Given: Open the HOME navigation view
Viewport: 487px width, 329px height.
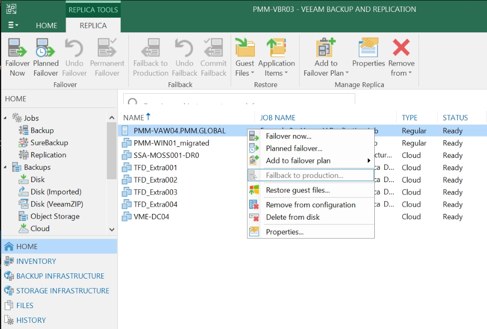Looking at the screenshot, I should 59,246.
